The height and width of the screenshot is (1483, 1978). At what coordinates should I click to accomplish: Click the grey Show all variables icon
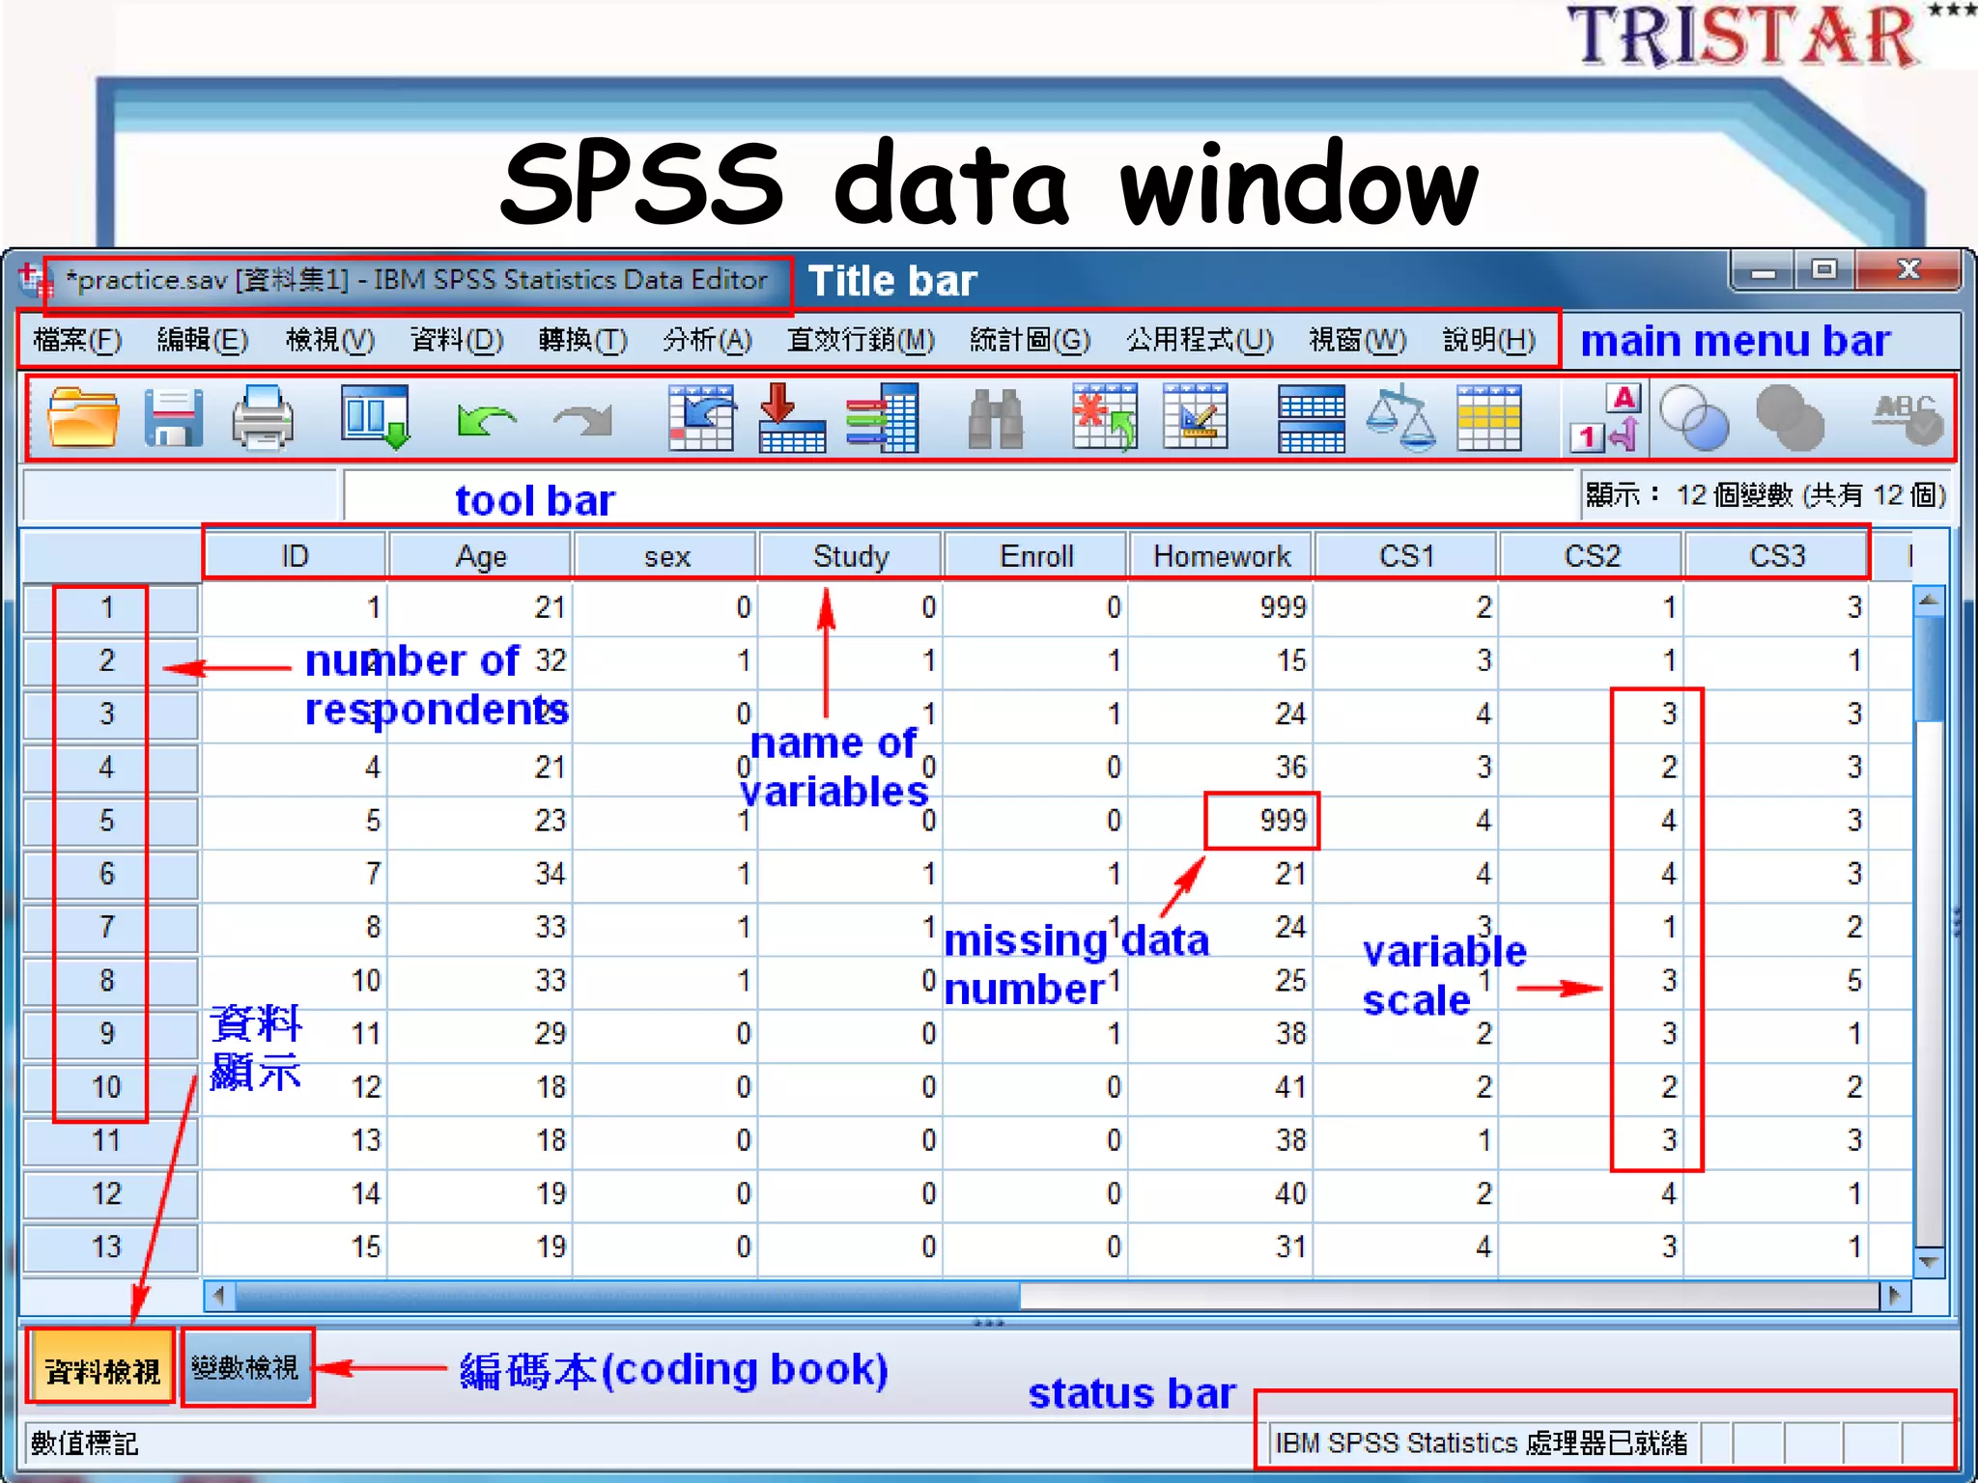point(1789,418)
